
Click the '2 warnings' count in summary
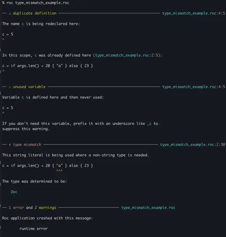[45, 208]
